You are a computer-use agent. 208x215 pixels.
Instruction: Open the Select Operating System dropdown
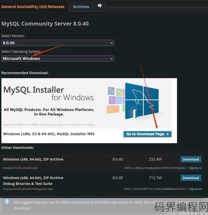click(58, 58)
